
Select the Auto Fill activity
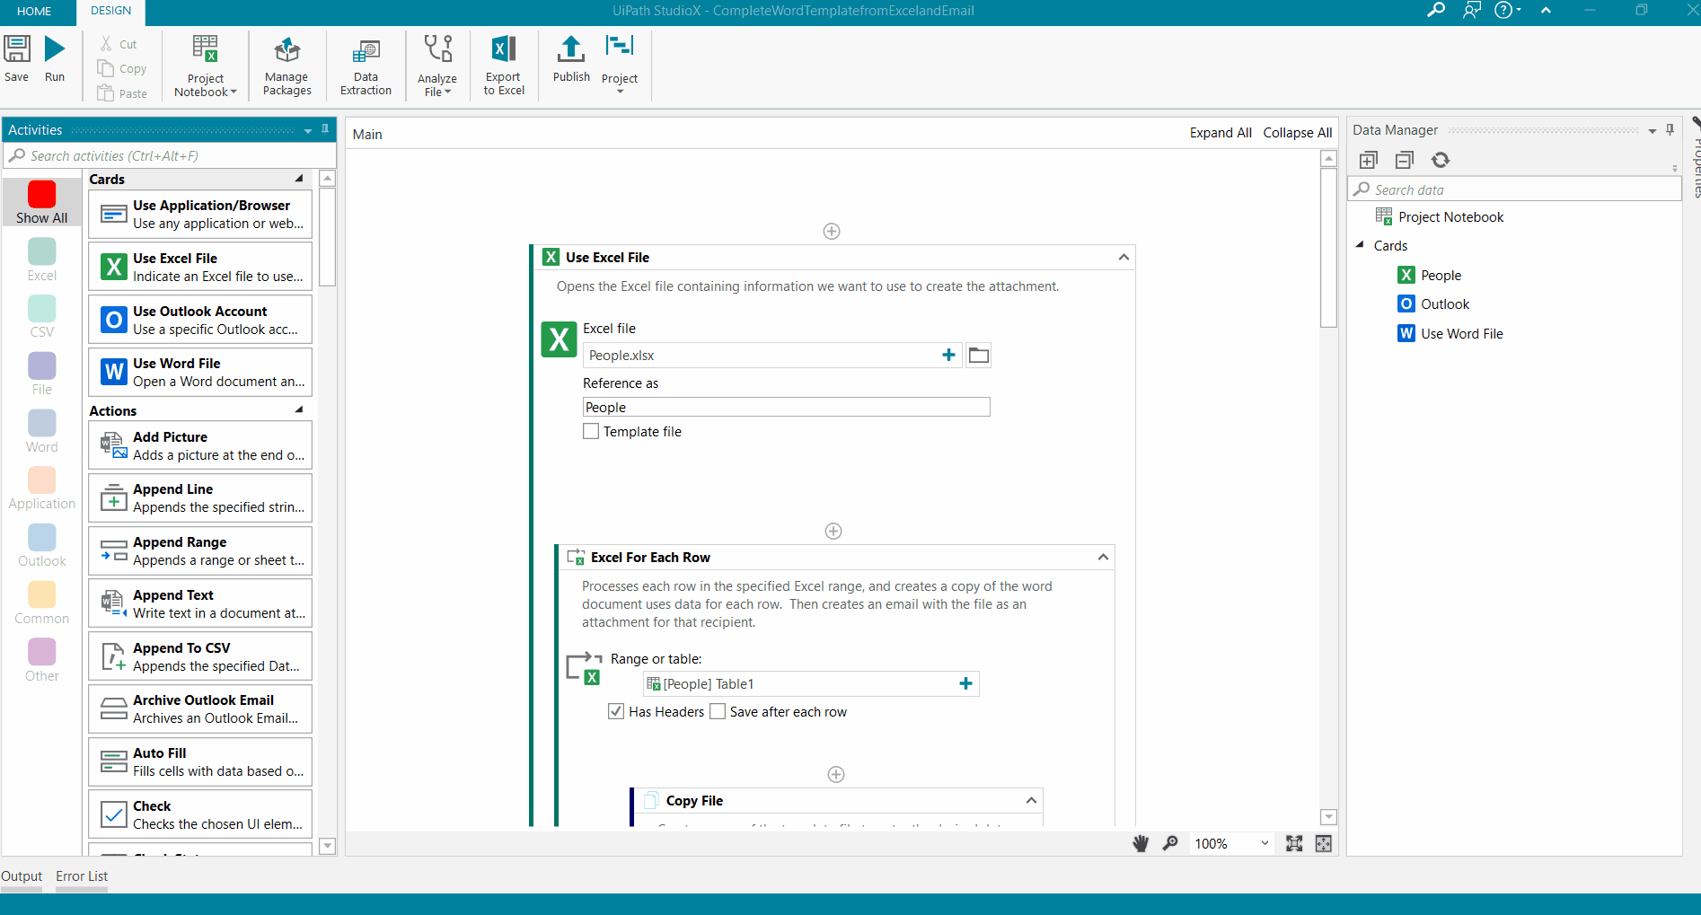tap(200, 761)
